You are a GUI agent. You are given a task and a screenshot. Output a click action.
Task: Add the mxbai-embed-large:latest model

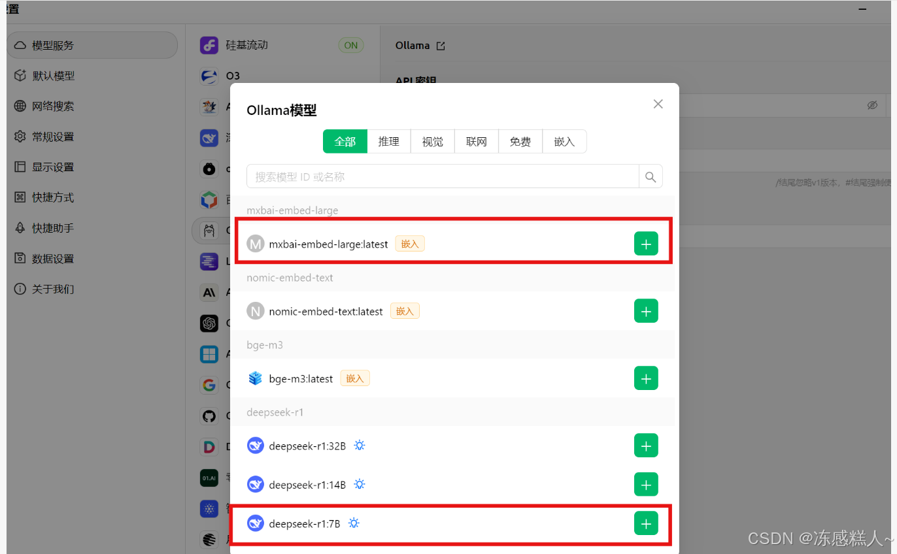coord(646,244)
